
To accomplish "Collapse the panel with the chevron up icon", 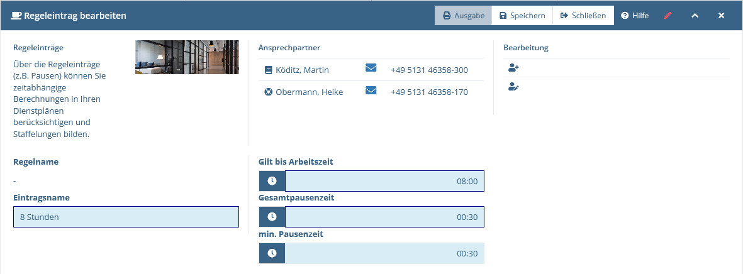I will click(695, 16).
